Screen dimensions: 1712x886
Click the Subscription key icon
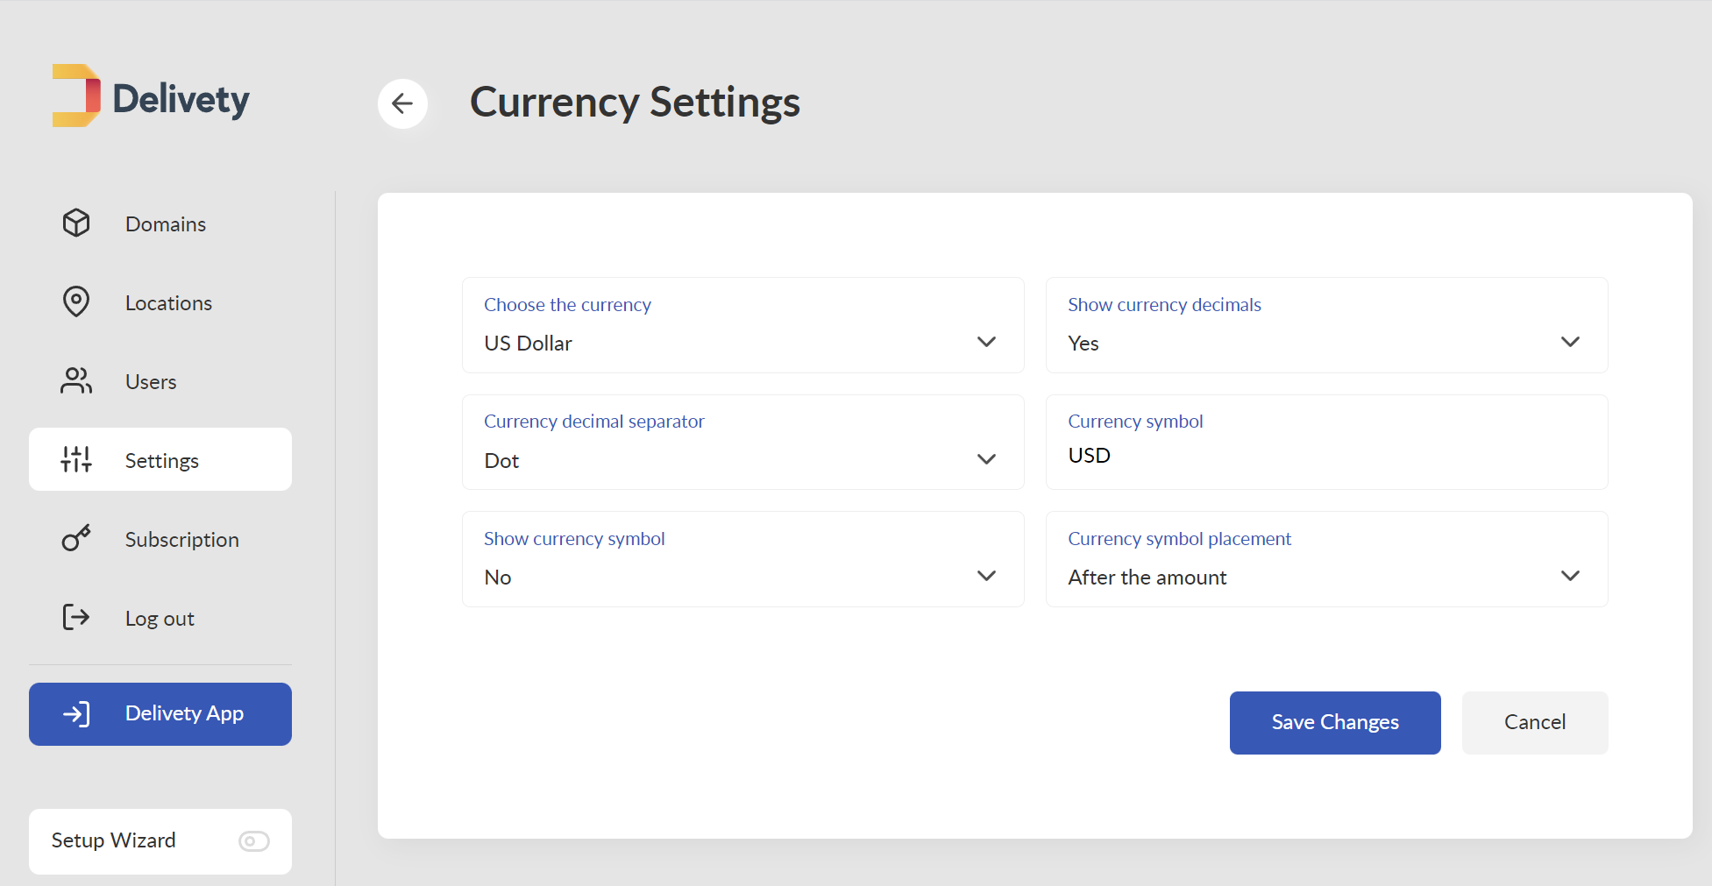(76, 538)
